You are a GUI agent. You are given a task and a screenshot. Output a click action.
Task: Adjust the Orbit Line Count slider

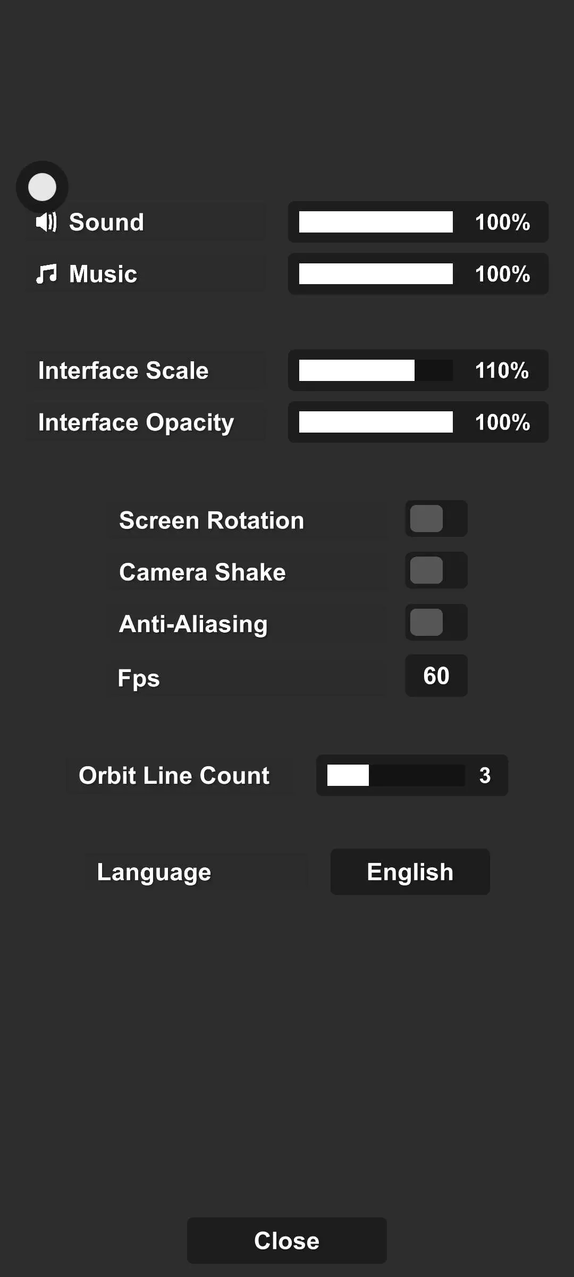395,775
